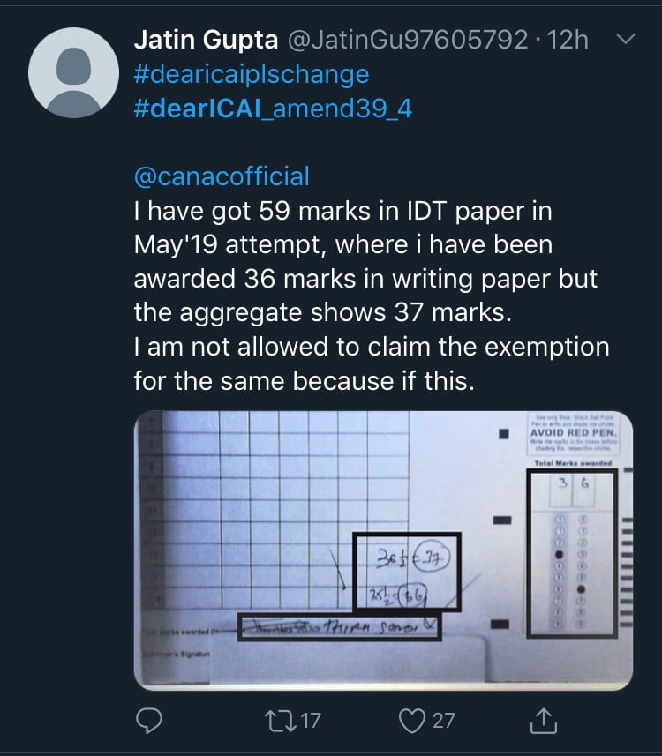
Task: View the like count of 27
Action: click(443, 721)
